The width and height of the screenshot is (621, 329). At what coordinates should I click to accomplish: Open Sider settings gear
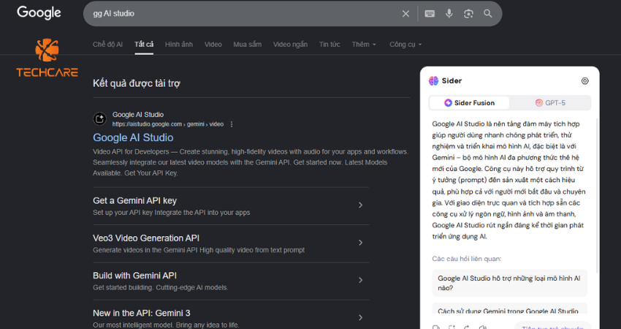click(x=584, y=81)
